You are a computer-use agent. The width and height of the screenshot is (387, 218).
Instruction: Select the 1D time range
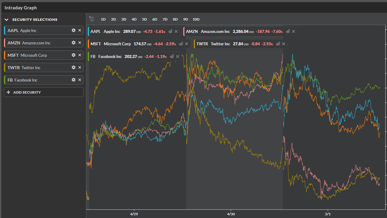[103, 19]
